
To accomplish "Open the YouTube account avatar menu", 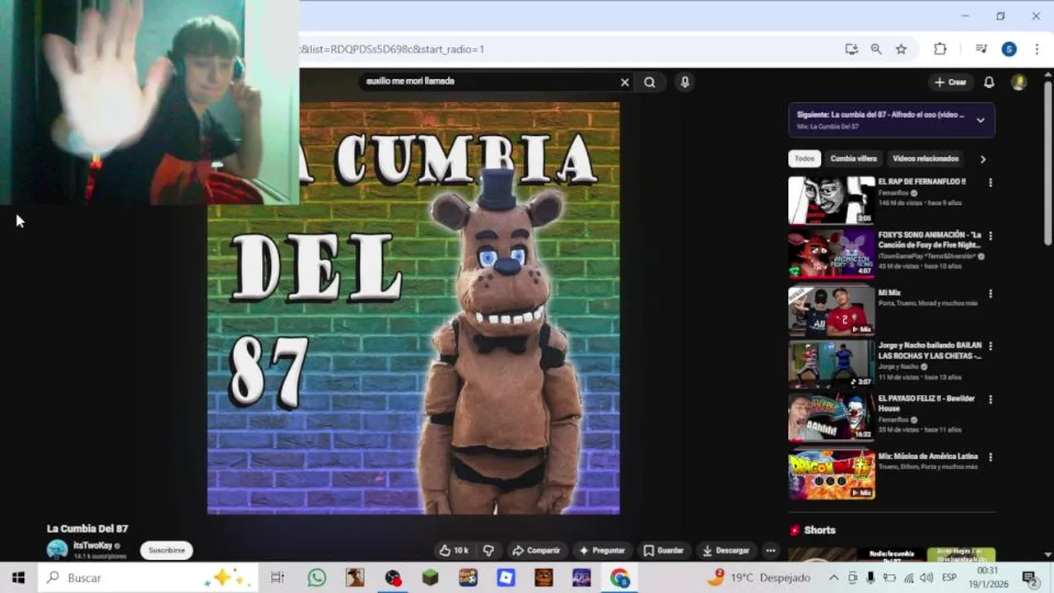I will (x=1019, y=82).
